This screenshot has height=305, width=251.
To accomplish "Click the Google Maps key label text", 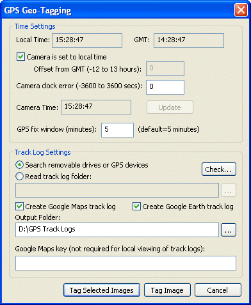I will 109,249.
